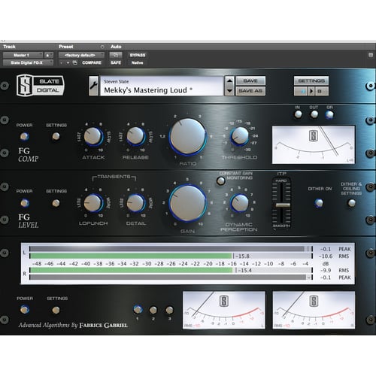Open global SETTINGS button at top right
The width and height of the screenshot is (376, 376).
311,80
